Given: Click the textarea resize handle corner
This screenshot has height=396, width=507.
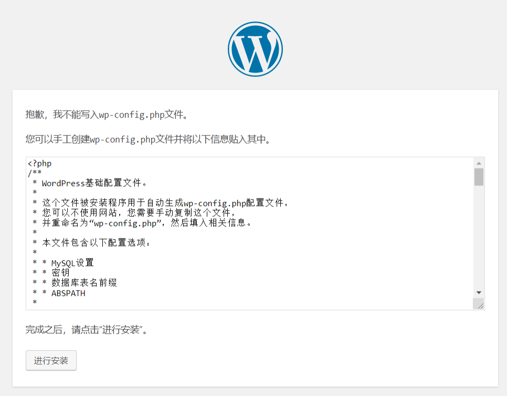Looking at the screenshot, I should pos(479,304).
